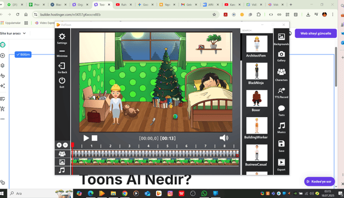Select the BlackNinja character thumbnail
Image resolution: width=344 pixels, height=198 pixels.
tap(257, 71)
